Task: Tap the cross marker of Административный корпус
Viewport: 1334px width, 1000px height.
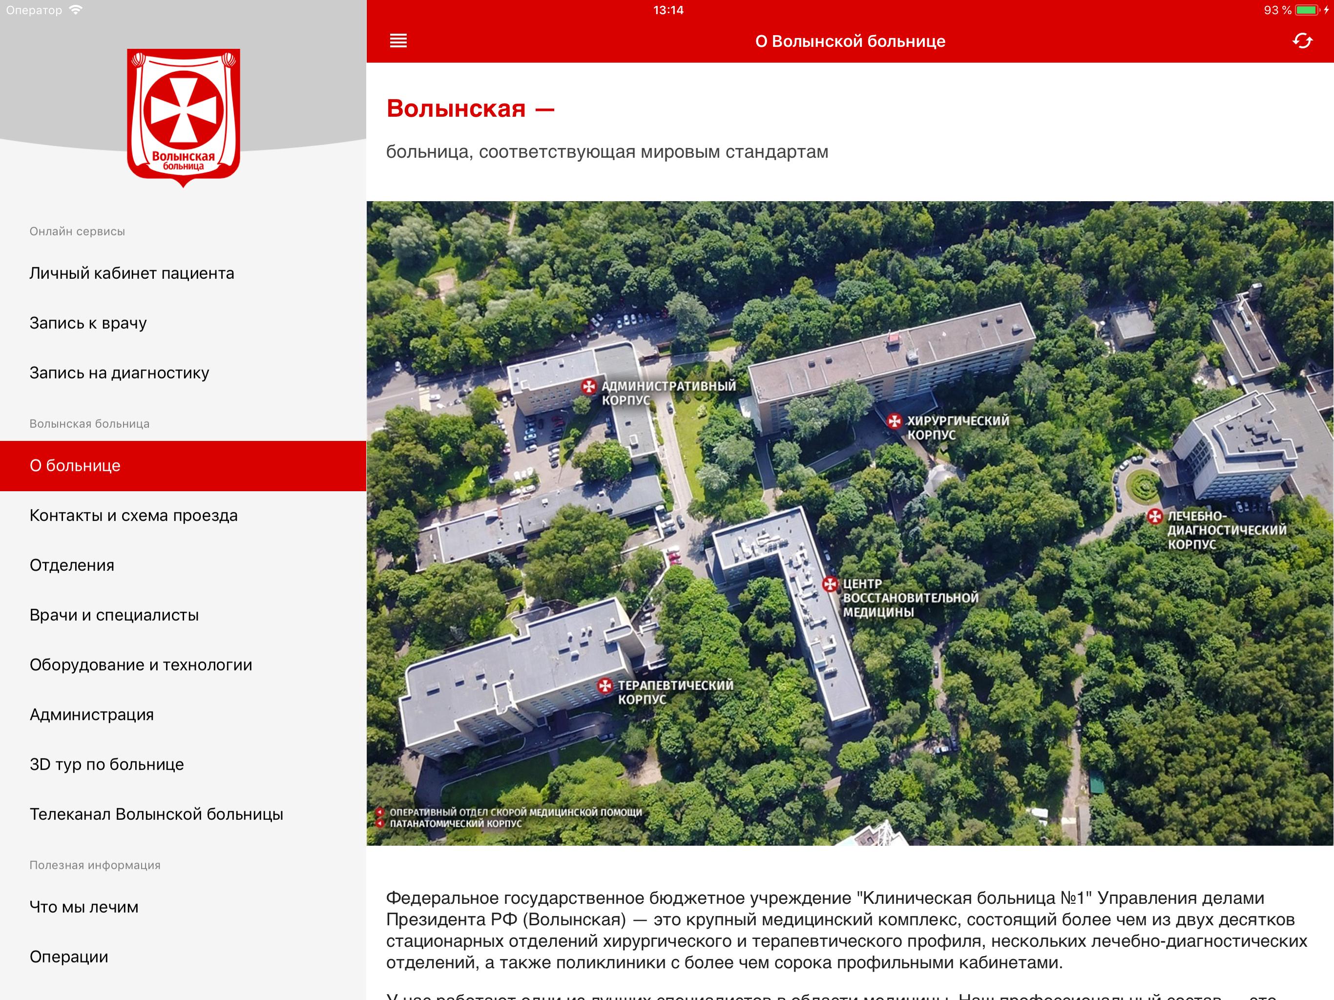Action: tap(588, 387)
